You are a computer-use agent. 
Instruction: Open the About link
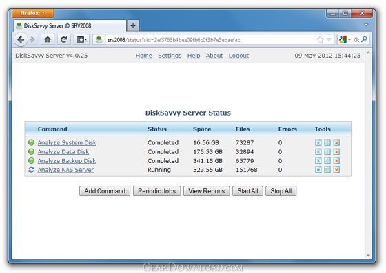tap(214, 56)
